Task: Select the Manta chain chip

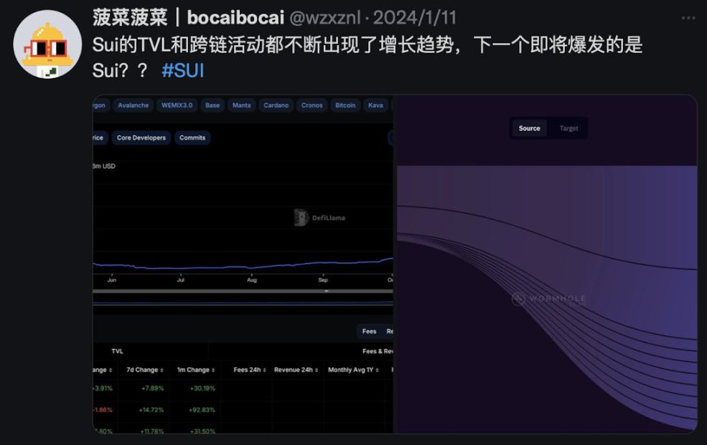Action: pyautogui.click(x=242, y=105)
